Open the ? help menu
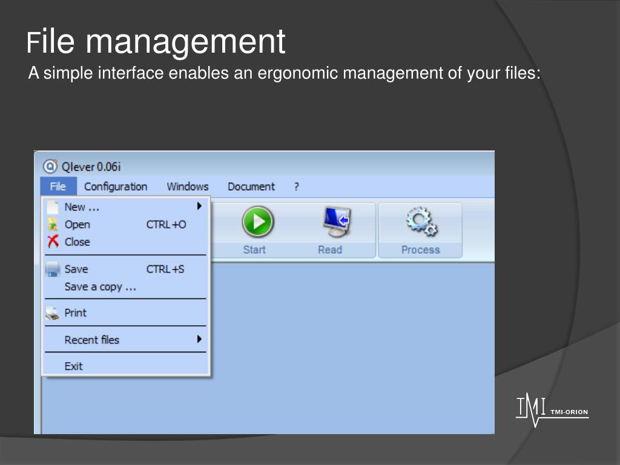The image size is (620, 465). pos(297,186)
